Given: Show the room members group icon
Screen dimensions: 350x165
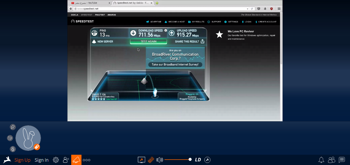Looking at the screenshot, I should (x=332, y=160).
